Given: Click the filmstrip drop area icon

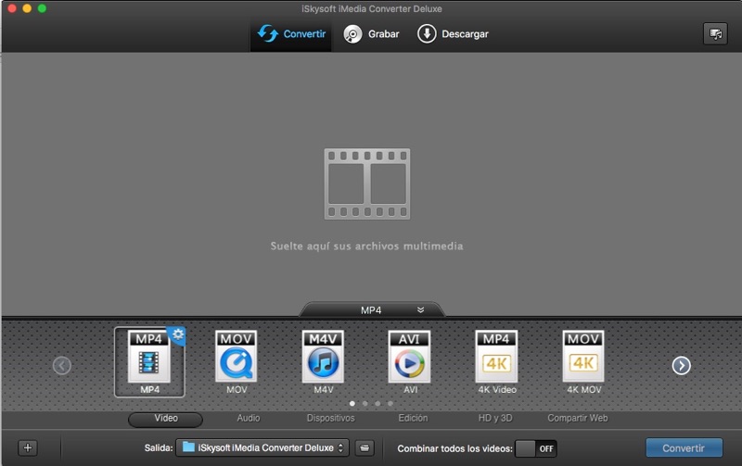Looking at the screenshot, I should point(367,183).
